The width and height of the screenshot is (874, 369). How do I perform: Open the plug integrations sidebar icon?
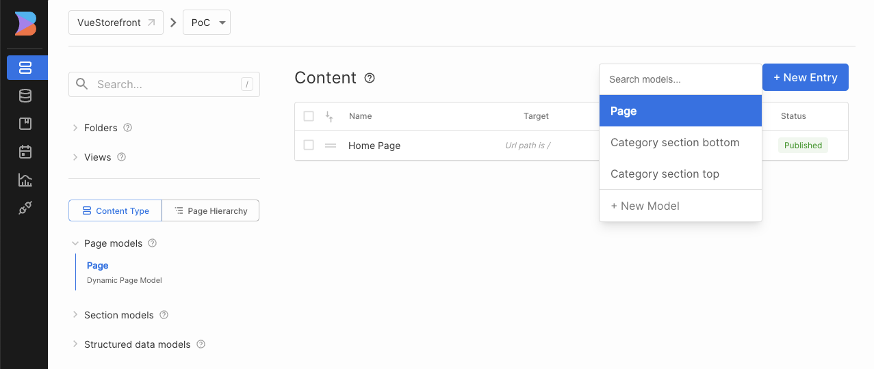tap(25, 208)
